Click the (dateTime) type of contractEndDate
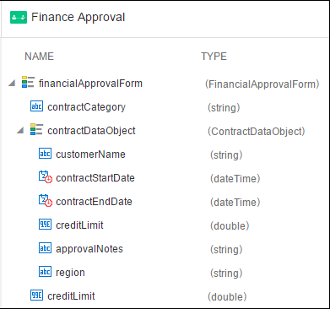The height and width of the screenshot is (309, 330). pos(235,203)
